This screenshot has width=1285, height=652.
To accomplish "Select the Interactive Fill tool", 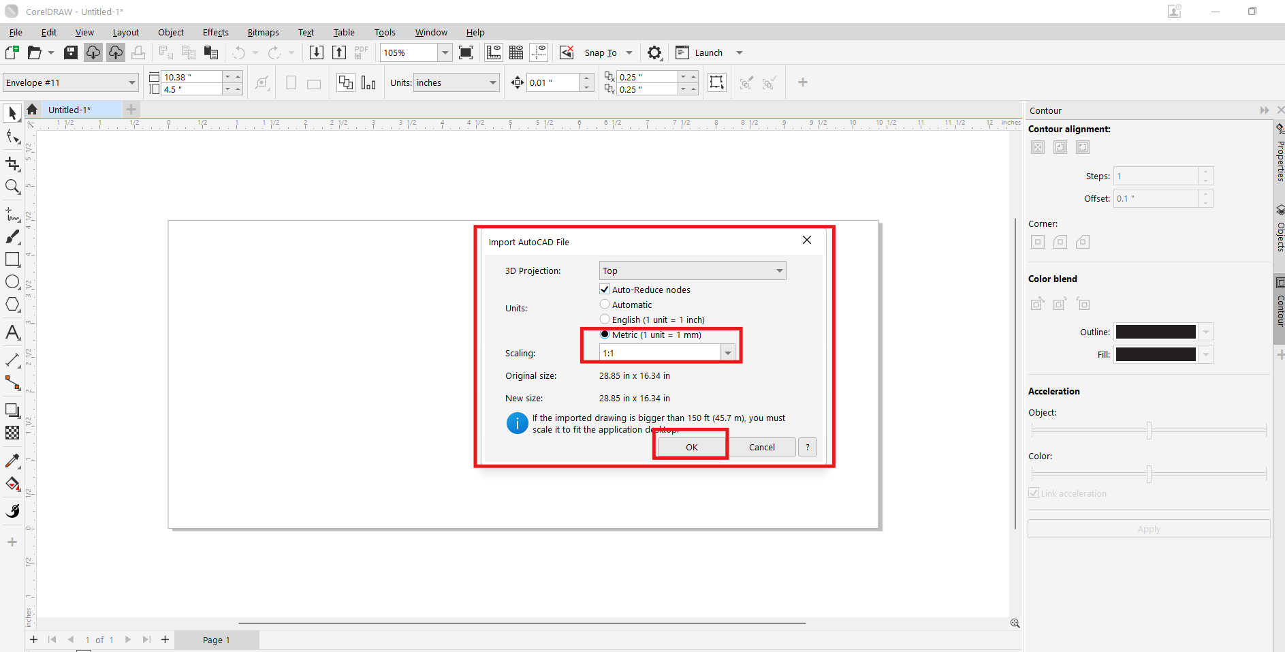I will pos(12,484).
